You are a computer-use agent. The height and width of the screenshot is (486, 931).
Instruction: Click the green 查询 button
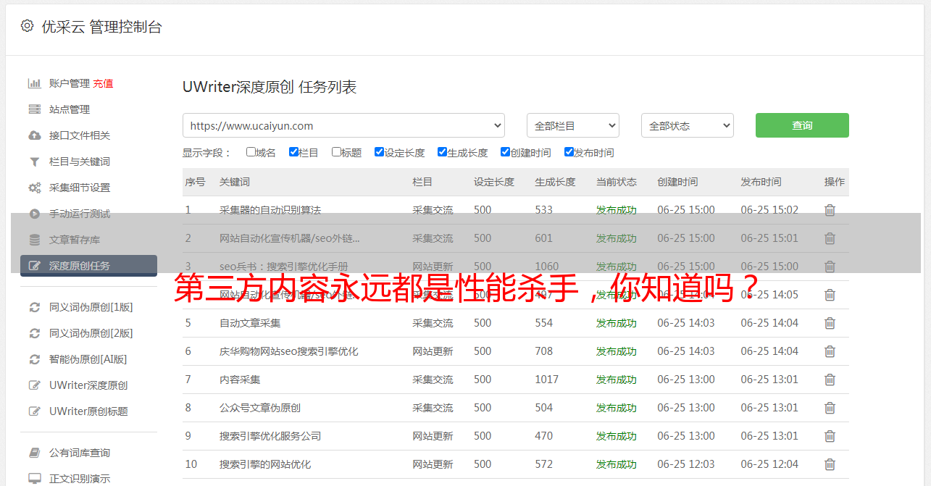pos(802,125)
